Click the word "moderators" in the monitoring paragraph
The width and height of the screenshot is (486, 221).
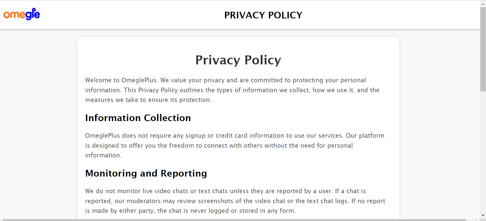[144, 201]
